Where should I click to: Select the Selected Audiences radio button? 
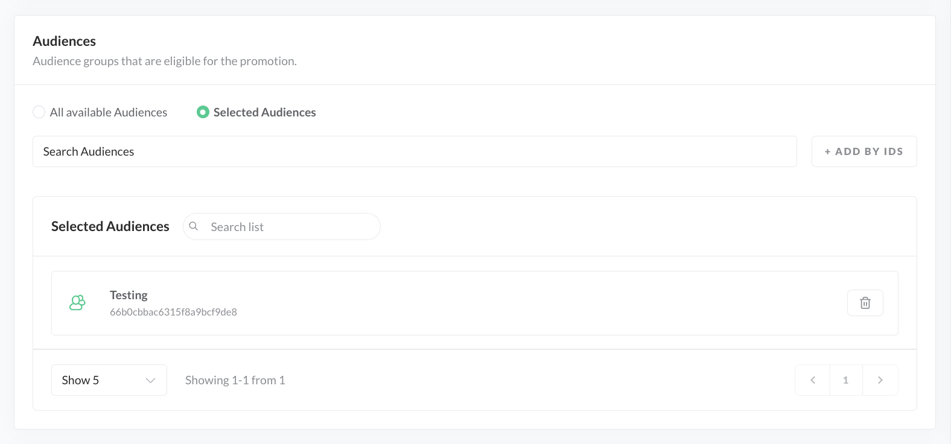pos(203,112)
